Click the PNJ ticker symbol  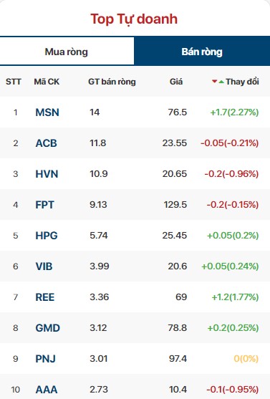pos(46,359)
